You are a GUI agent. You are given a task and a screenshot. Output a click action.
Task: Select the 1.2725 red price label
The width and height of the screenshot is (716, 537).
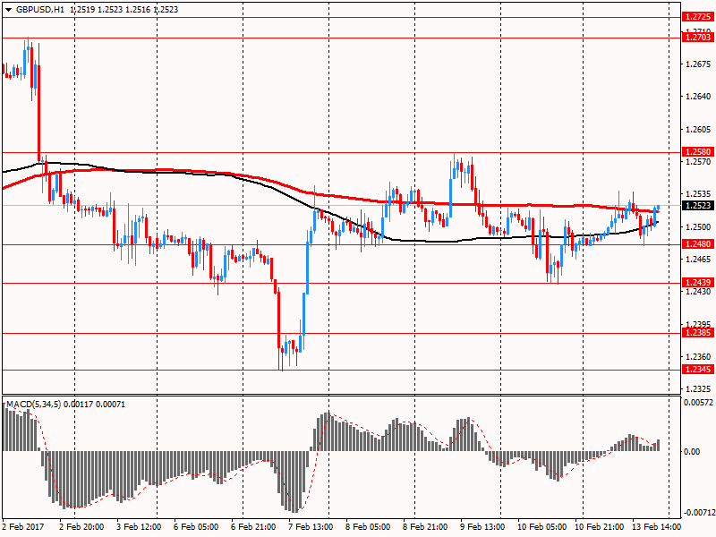click(x=696, y=17)
